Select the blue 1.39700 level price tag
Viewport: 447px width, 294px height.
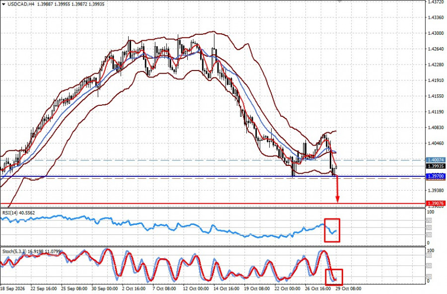tap(436, 176)
